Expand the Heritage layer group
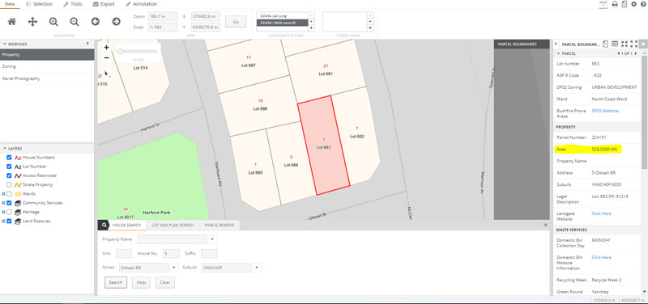Screen dimensions: 648x304 coord(3,212)
